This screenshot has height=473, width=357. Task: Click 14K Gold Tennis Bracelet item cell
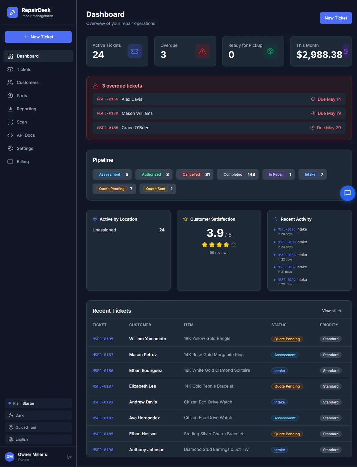click(209, 386)
